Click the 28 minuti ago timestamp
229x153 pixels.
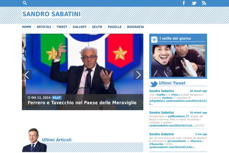click(198, 91)
